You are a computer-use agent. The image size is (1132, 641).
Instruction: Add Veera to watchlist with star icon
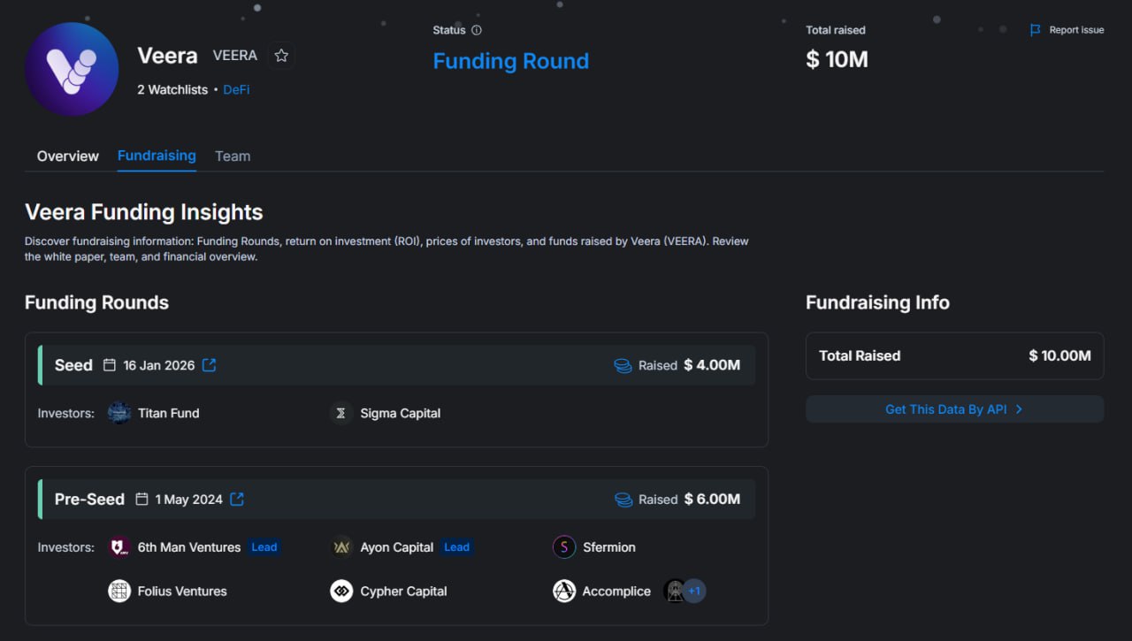pyautogui.click(x=281, y=56)
